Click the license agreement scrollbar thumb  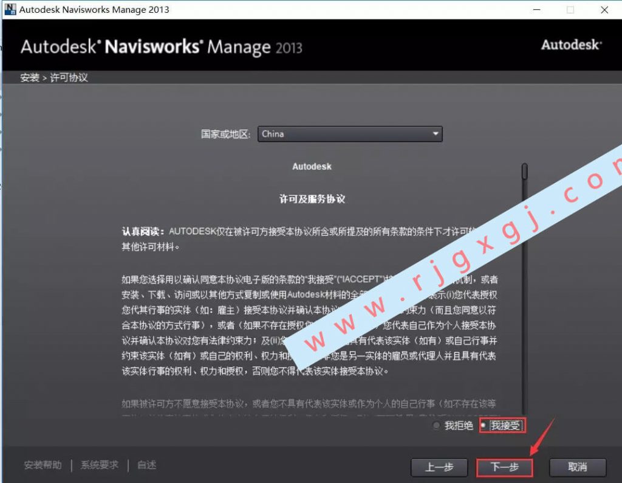coord(524,171)
